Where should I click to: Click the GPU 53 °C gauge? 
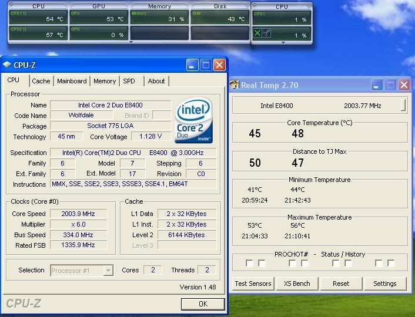point(99,17)
